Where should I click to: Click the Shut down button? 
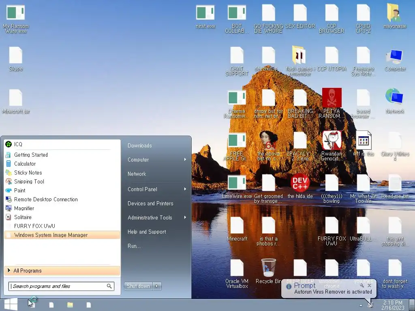(138, 286)
